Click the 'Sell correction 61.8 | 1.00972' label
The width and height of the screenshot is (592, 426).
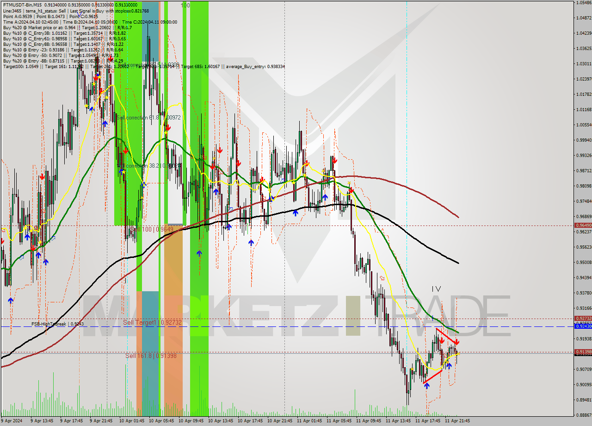pyautogui.click(x=148, y=118)
